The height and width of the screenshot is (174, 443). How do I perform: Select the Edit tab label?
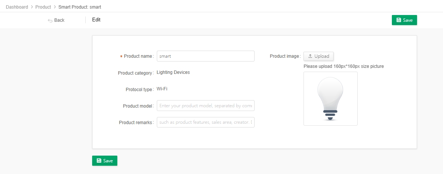pyautogui.click(x=96, y=20)
